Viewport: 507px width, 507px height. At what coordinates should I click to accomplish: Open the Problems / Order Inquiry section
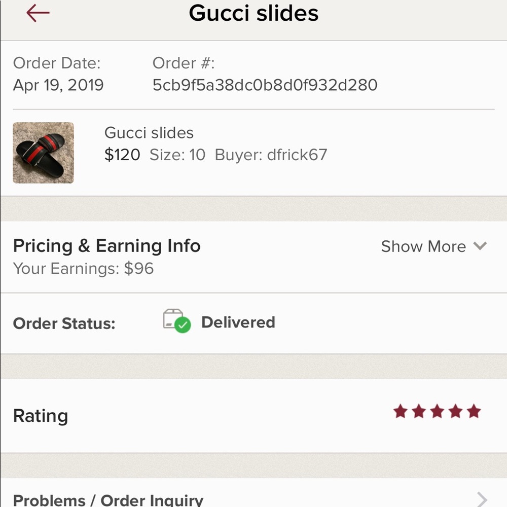pos(108,500)
